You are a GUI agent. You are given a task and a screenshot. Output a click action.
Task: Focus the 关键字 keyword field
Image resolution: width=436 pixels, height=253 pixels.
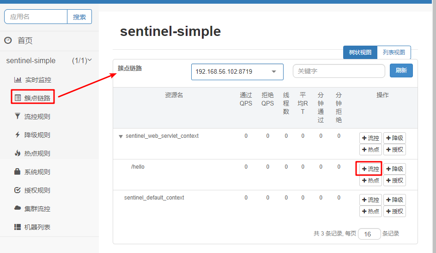click(339, 71)
